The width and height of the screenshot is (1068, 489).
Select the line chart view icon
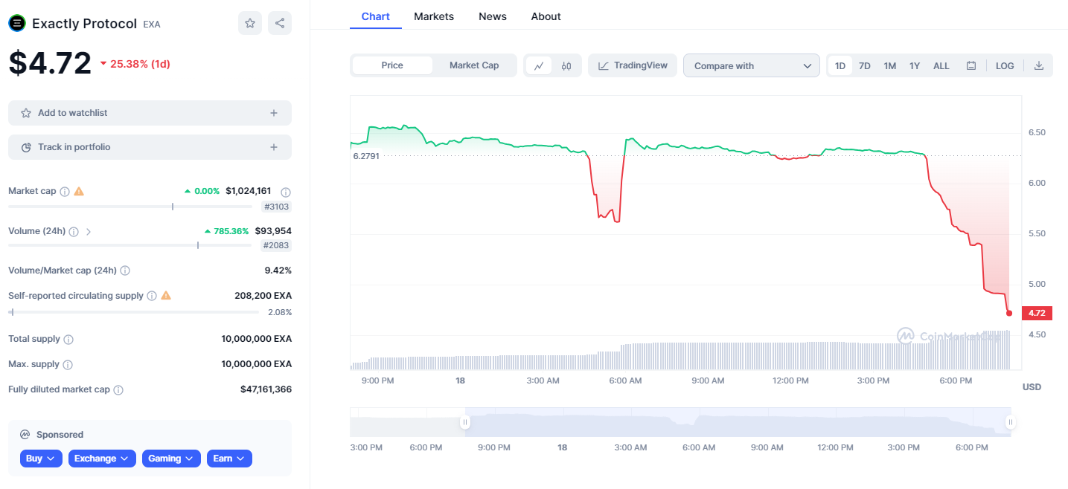pyautogui.click(x=538, y=65)
